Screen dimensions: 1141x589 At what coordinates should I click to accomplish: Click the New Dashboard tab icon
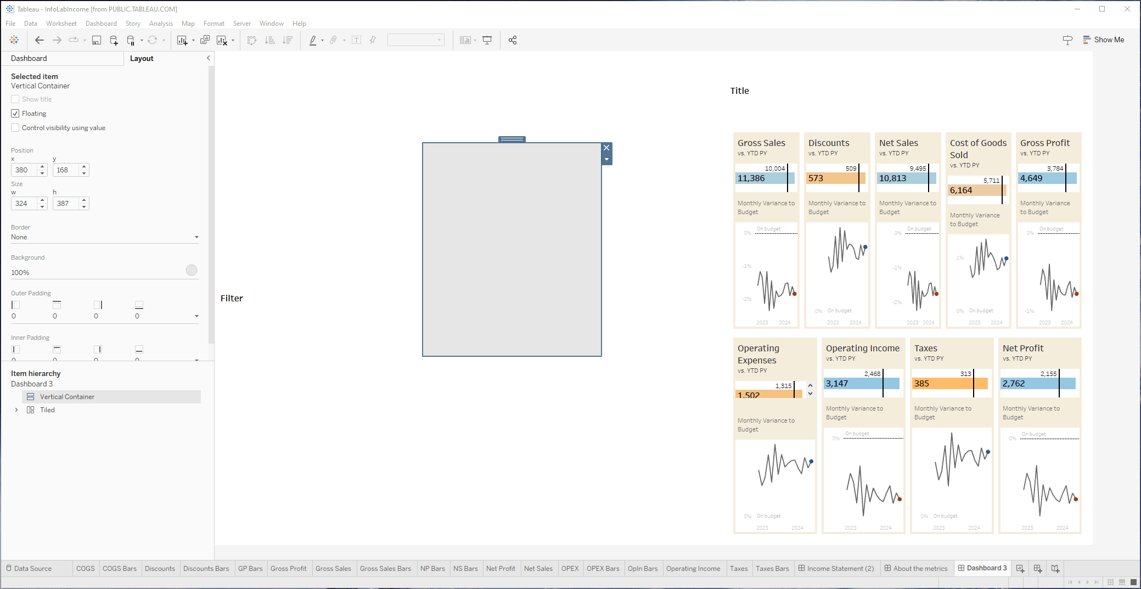(1037, 569)
